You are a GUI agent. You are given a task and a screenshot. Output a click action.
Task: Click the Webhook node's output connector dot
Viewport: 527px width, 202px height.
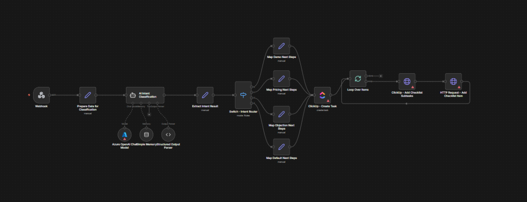50,95
